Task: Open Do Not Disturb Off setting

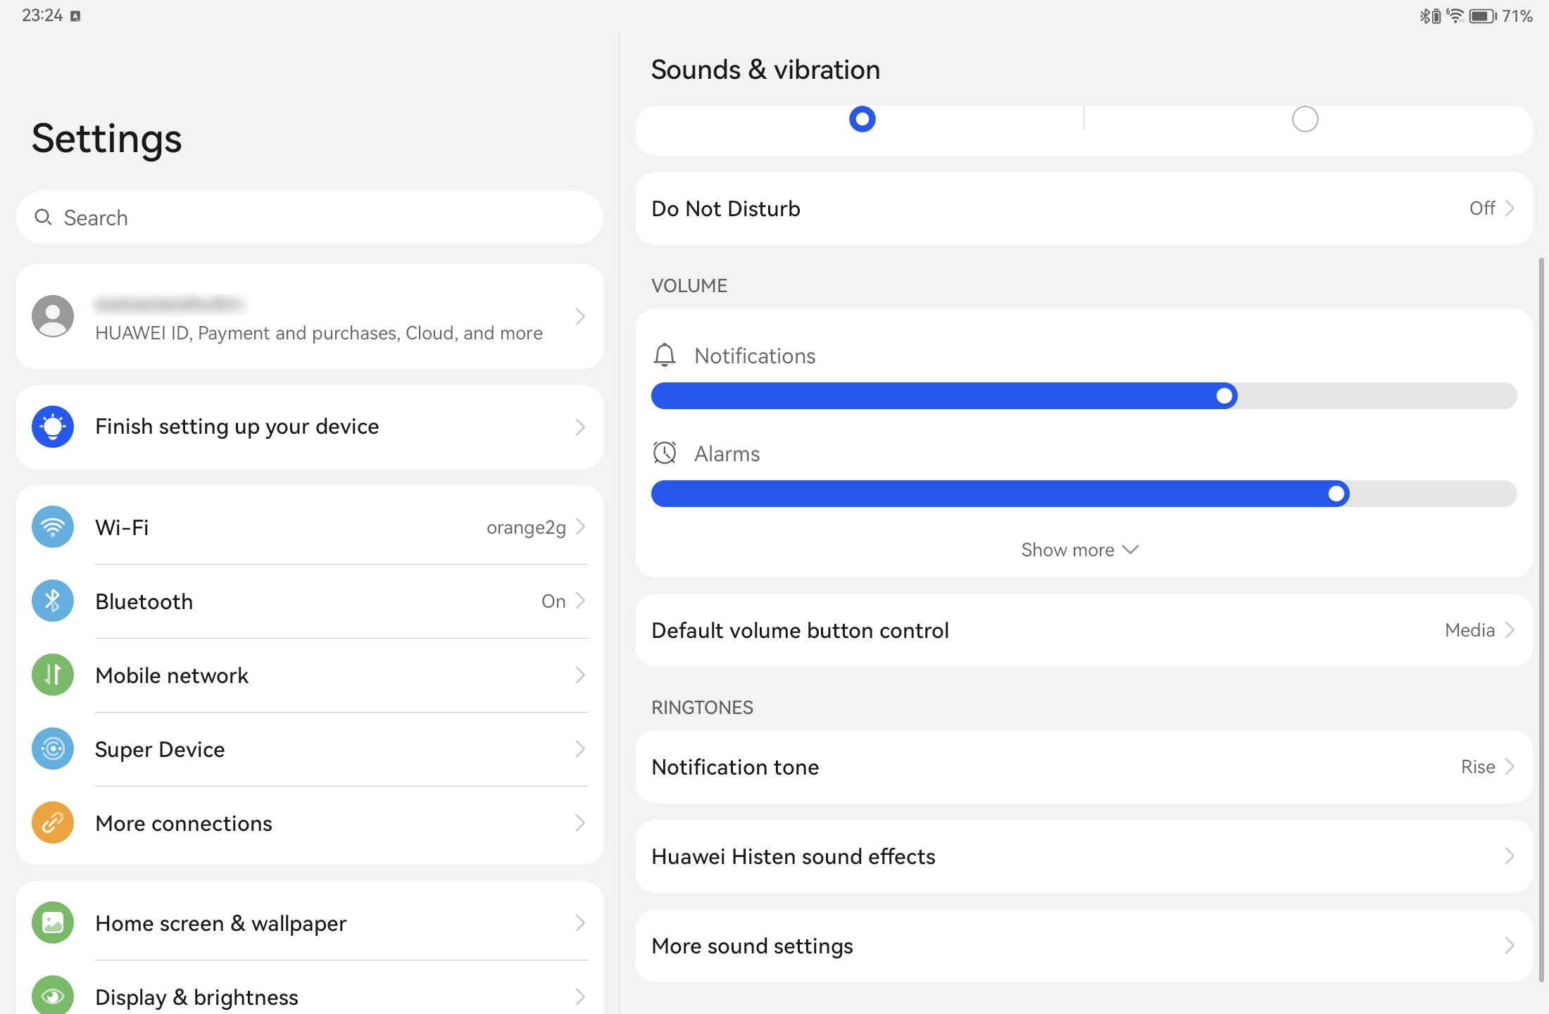Action: click(x=1084, y=208)
